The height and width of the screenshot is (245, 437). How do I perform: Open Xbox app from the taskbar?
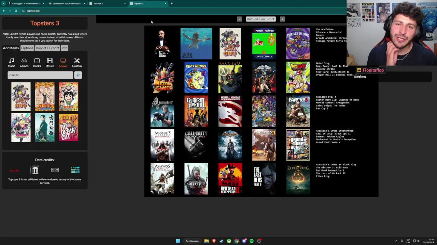(229, 241)
